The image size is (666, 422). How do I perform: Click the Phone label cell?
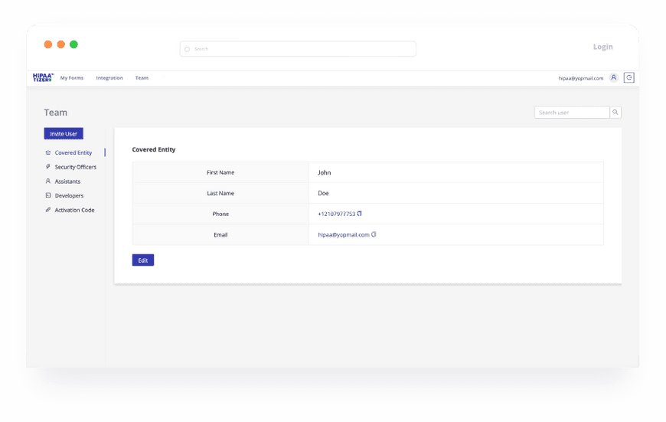pos(220,214)
